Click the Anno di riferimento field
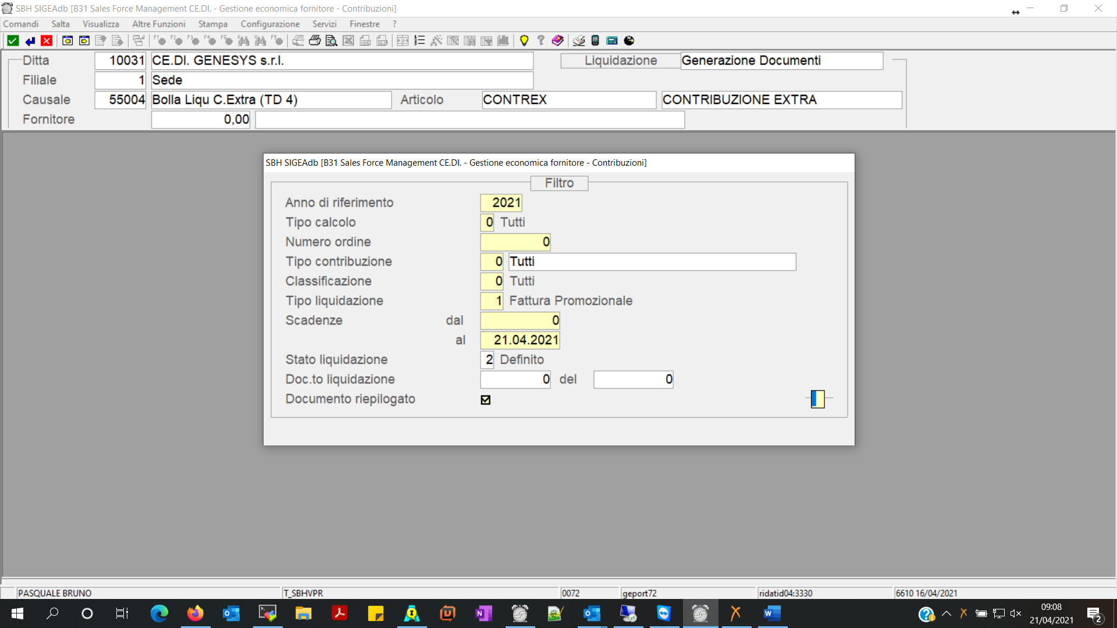 [501, 202]
